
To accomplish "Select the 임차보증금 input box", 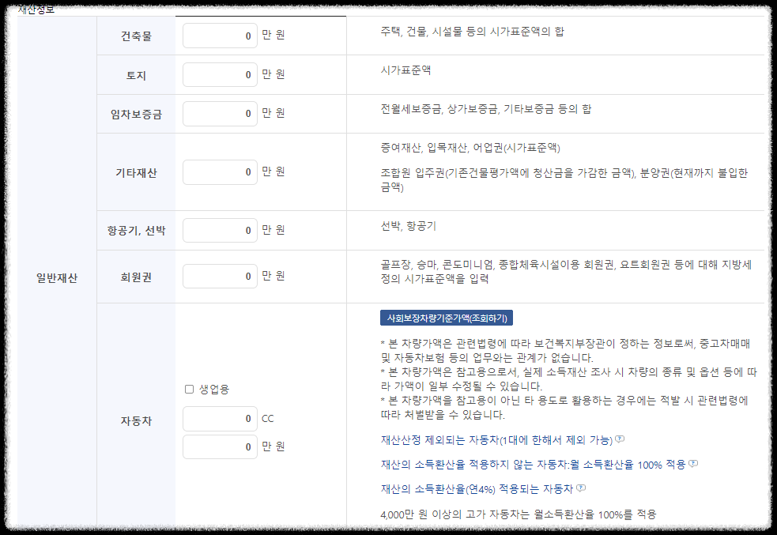I will pos(220,113).
